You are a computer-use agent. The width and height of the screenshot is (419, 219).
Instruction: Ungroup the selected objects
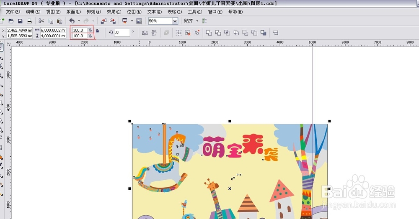188,33
